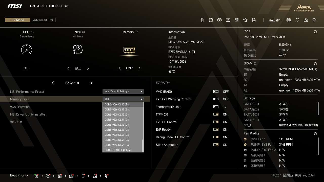The width and height of the screenshot is (324, 182).
Task: Select 默认主页 setting
Action: tap(16, 122)
